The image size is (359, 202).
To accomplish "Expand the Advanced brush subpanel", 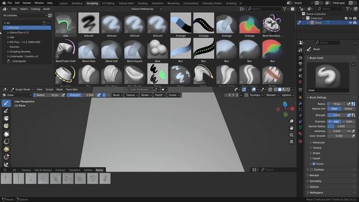I will click(x=318, y=143).
